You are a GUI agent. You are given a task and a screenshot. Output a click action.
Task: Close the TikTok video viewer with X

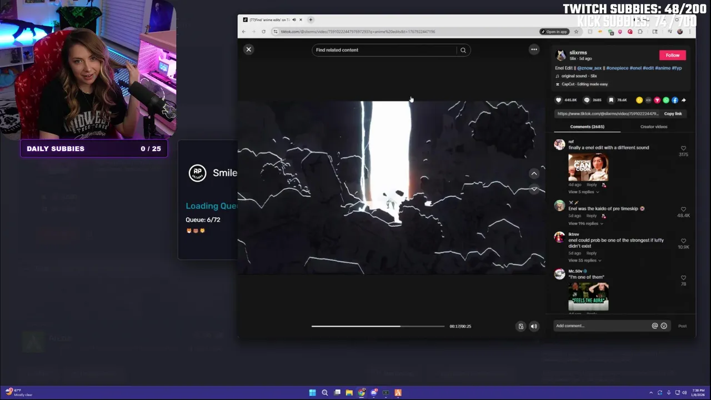(x=249, y=49)
